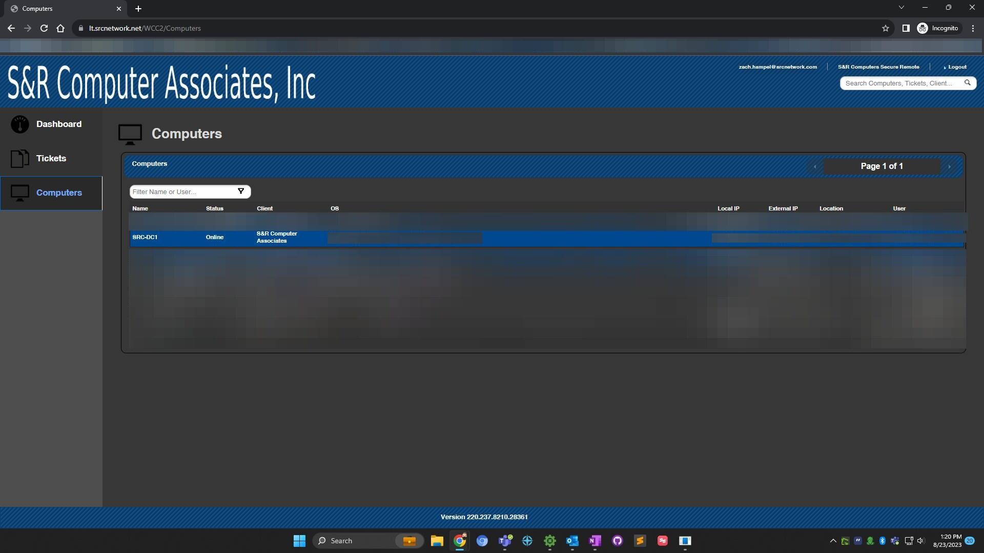Click the volume speaker tray icon

921,541
